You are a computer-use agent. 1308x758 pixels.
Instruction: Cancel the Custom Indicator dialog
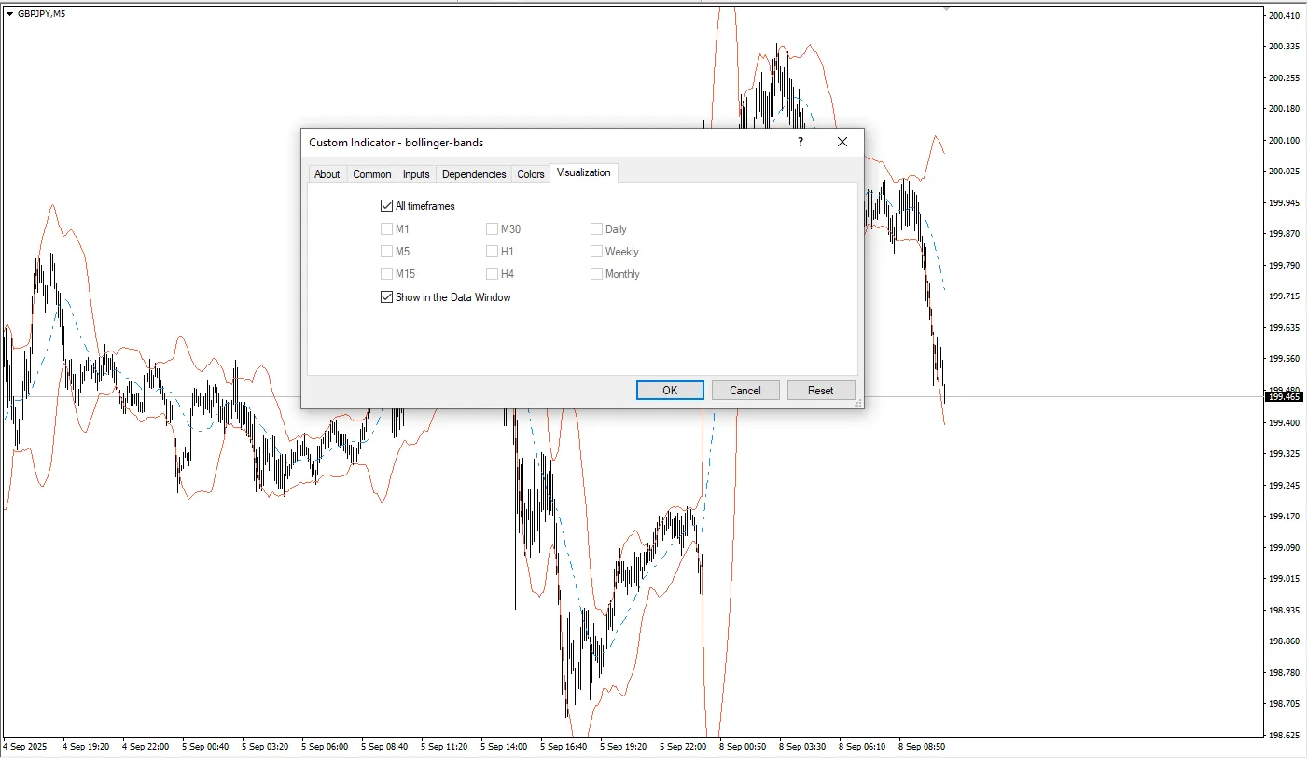(x=745, y=391)
